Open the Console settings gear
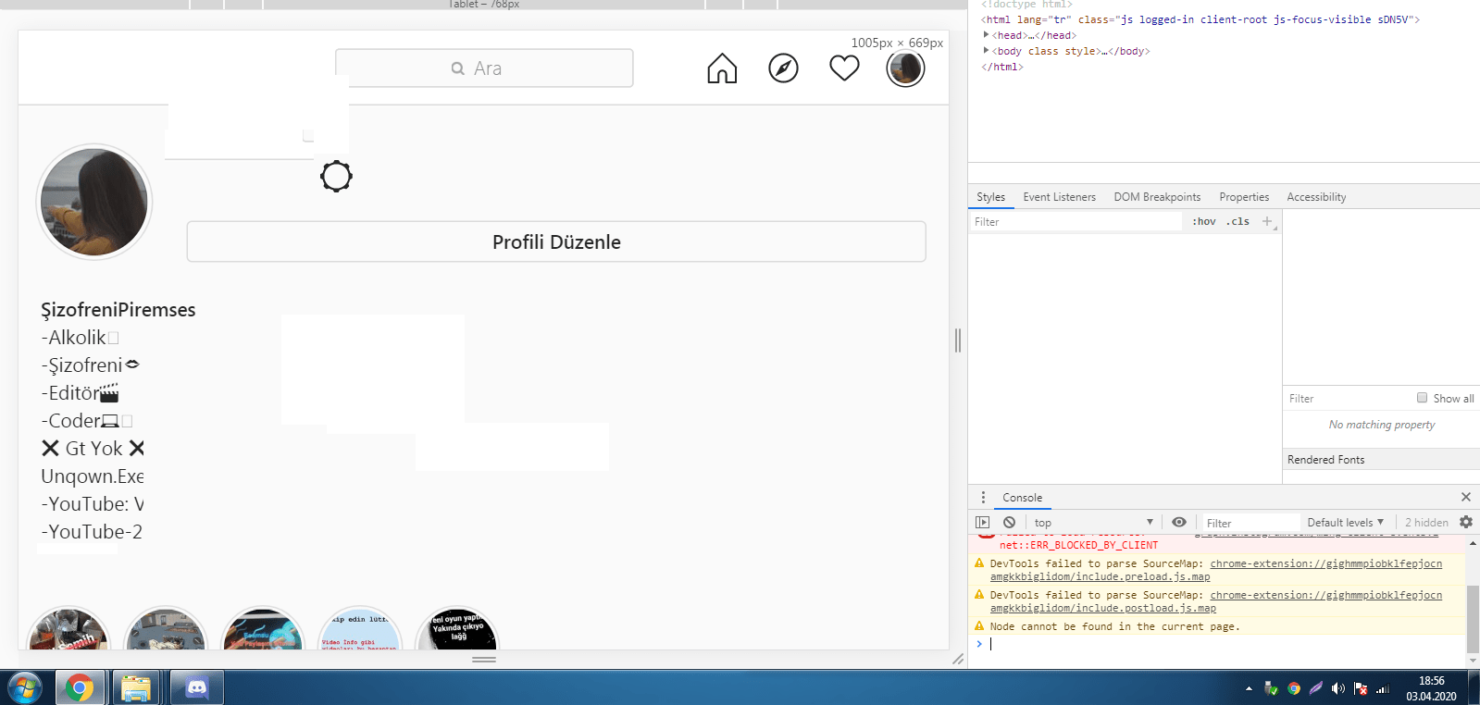1480x705 pixels. (1466, 523)
